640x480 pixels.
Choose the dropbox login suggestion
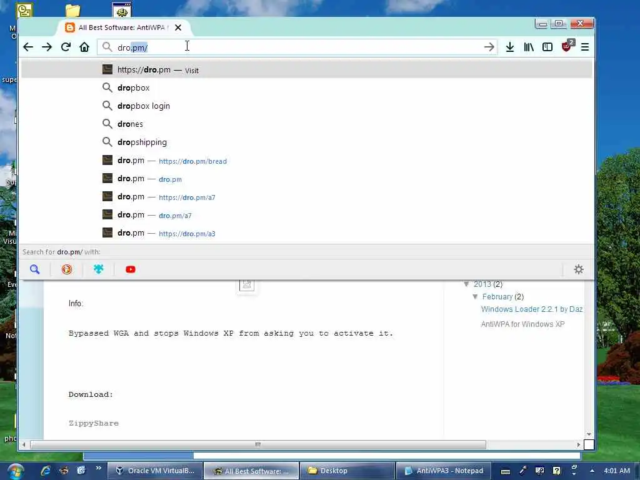(306, 106)
